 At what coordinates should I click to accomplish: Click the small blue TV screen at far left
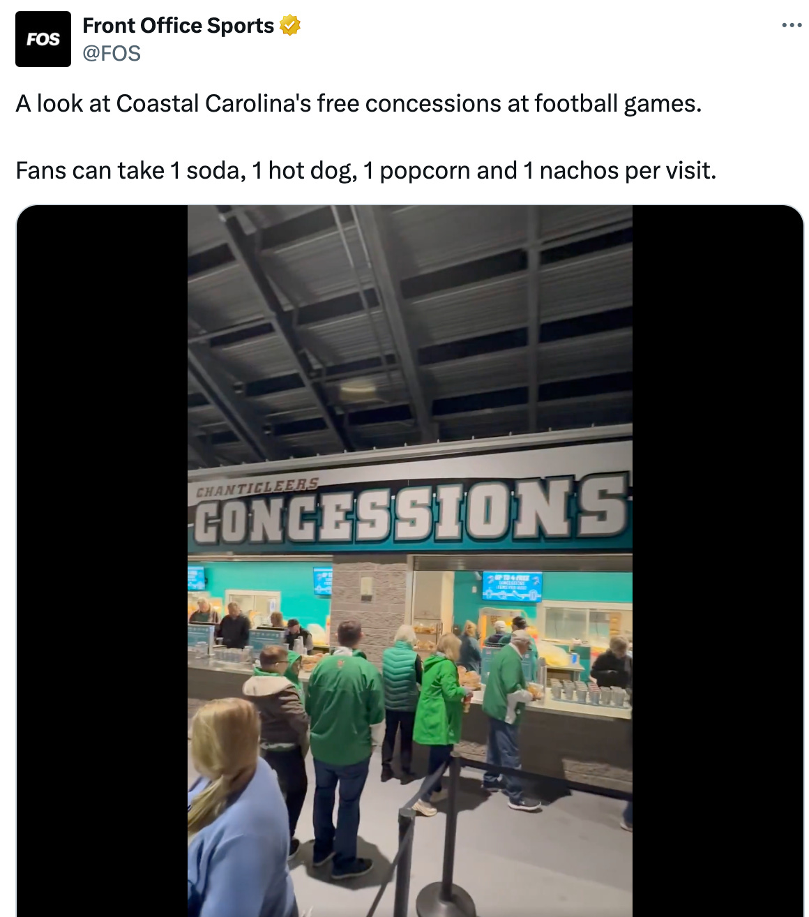point(196,579)
